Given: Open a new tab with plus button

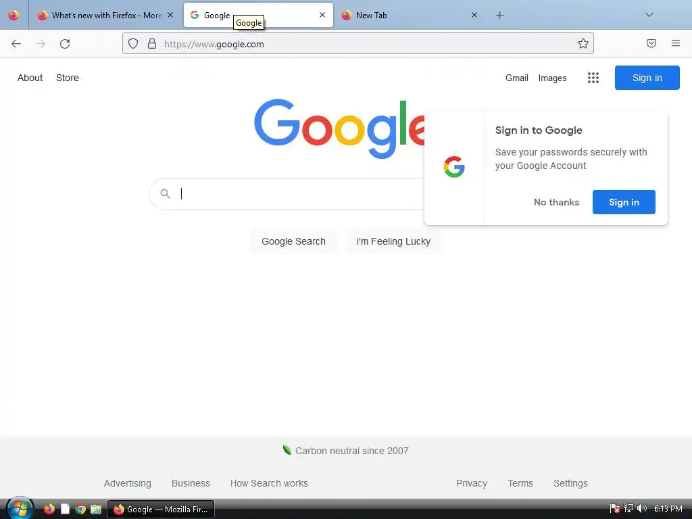Looking at the screenshot, I should pos(499,16).
